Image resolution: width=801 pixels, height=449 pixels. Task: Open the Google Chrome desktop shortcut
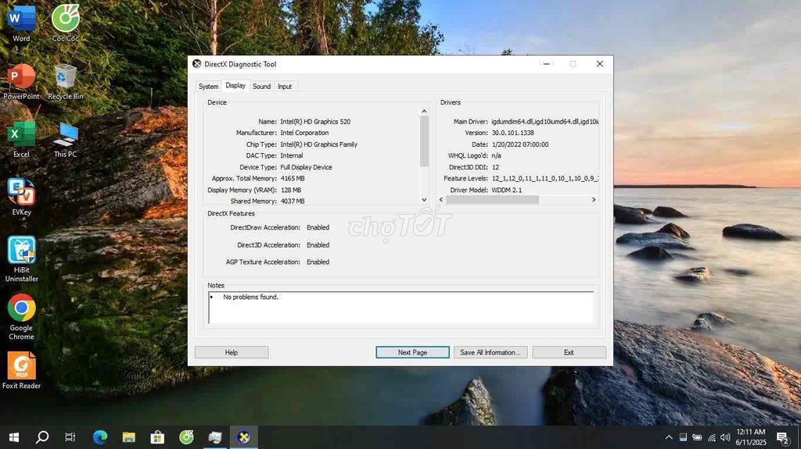click(21, 317)
